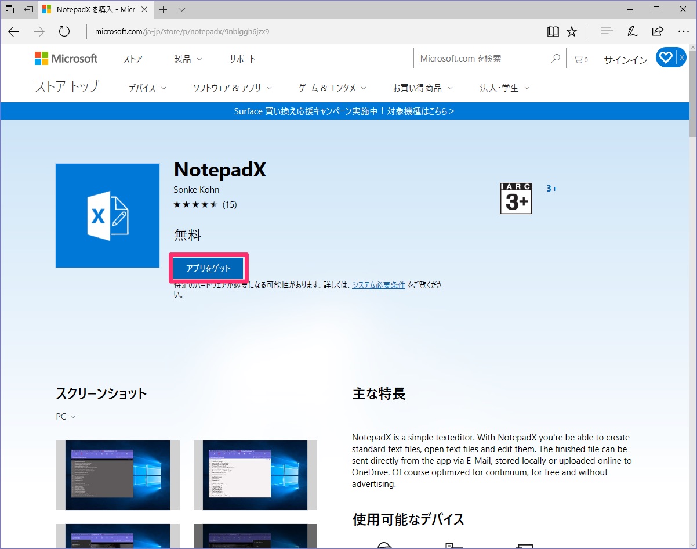Expand the ゲーム & エンタメ menu
The height and width of the screenshot is (549, 697).
(x=332, y=88)
